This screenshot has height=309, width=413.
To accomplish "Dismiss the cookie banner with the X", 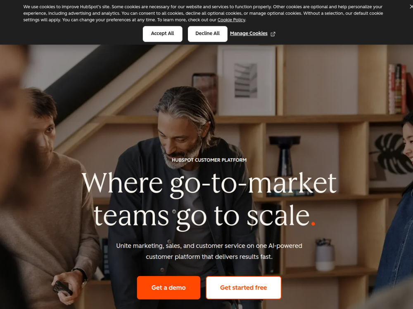I will point(411,6).
